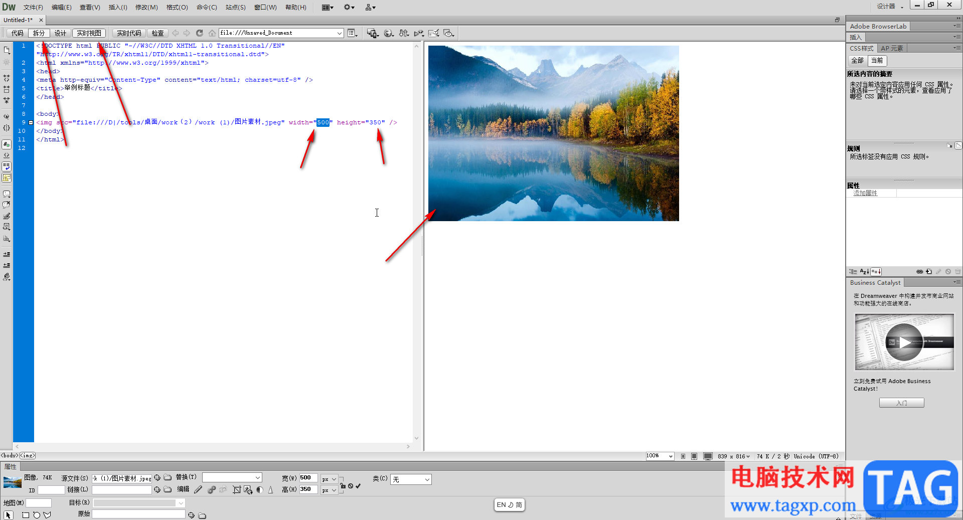Click show list view A-Z icon
The width and height of the screenshot is (963, 520).
[x=864, y=272]
